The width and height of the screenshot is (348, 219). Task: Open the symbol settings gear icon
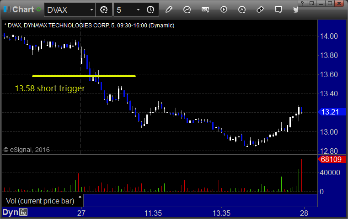click(104, 10)
